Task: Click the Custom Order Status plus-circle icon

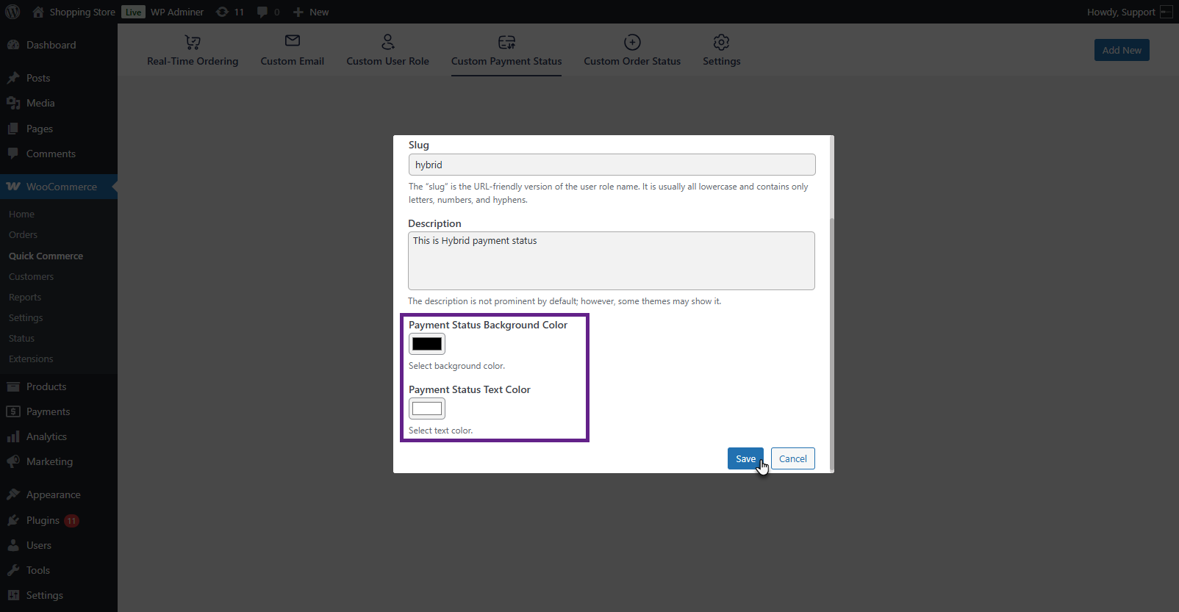Action: tap(632, 42)
